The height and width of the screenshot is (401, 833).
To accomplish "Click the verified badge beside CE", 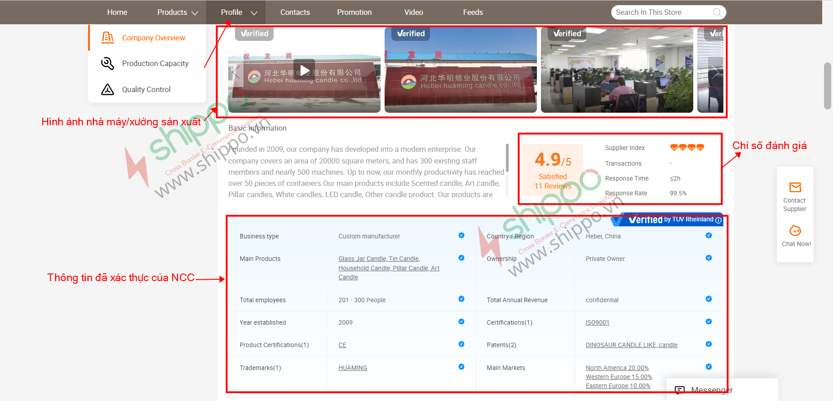I will pos(461,344).
